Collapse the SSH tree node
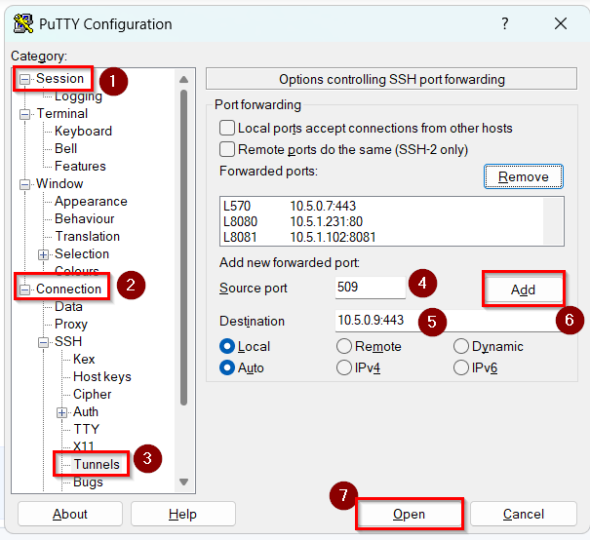The height and width of the screenshot is (540, 590). 43,342
